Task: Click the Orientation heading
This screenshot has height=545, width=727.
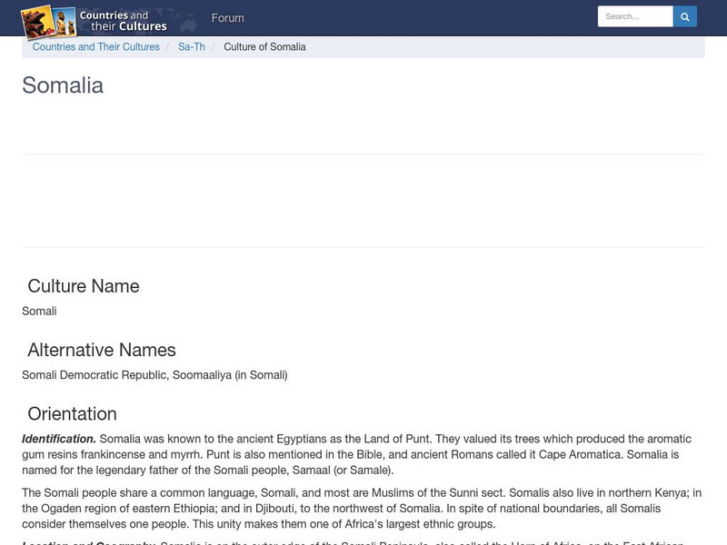Action: click(x=73, y=414)
